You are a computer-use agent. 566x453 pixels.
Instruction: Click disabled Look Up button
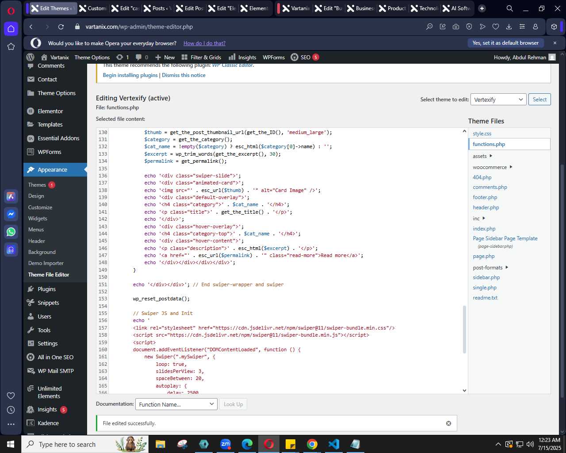pos(233,404)
